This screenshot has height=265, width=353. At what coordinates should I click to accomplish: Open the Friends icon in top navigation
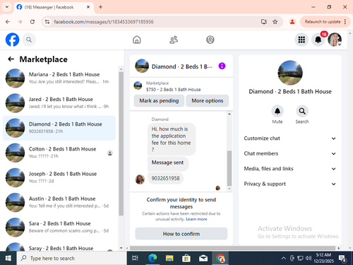[174, 40]
